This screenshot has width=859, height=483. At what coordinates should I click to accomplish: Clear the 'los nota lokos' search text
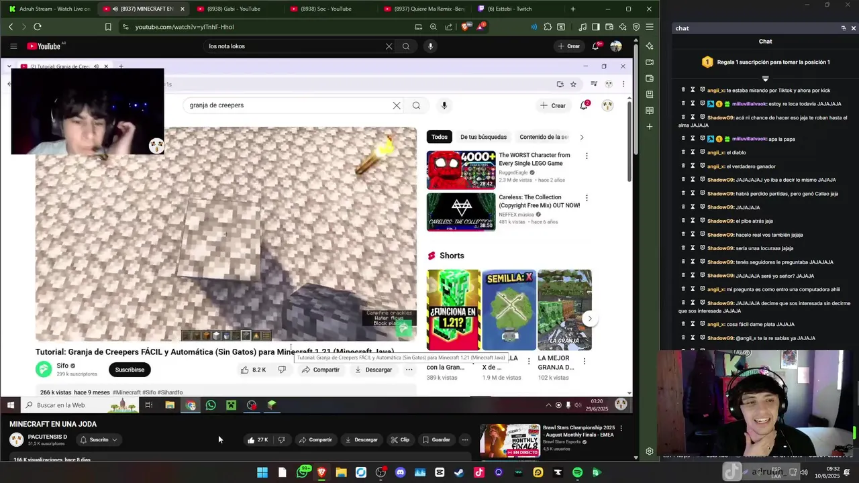(389, 46)
